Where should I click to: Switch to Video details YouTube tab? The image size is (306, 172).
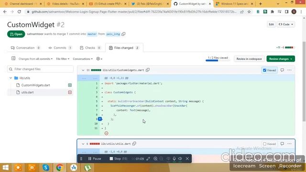point(66,4)
